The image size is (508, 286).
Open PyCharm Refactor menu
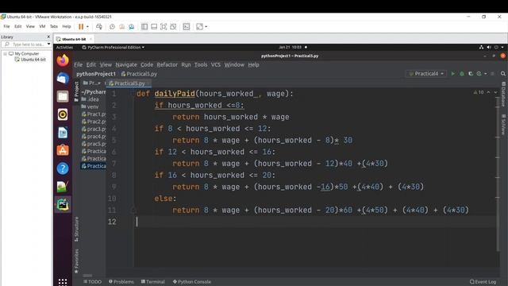tap(167, 65)
